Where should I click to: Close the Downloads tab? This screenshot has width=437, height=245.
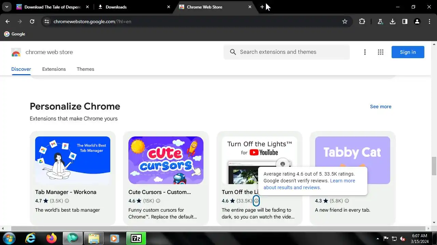169,7
